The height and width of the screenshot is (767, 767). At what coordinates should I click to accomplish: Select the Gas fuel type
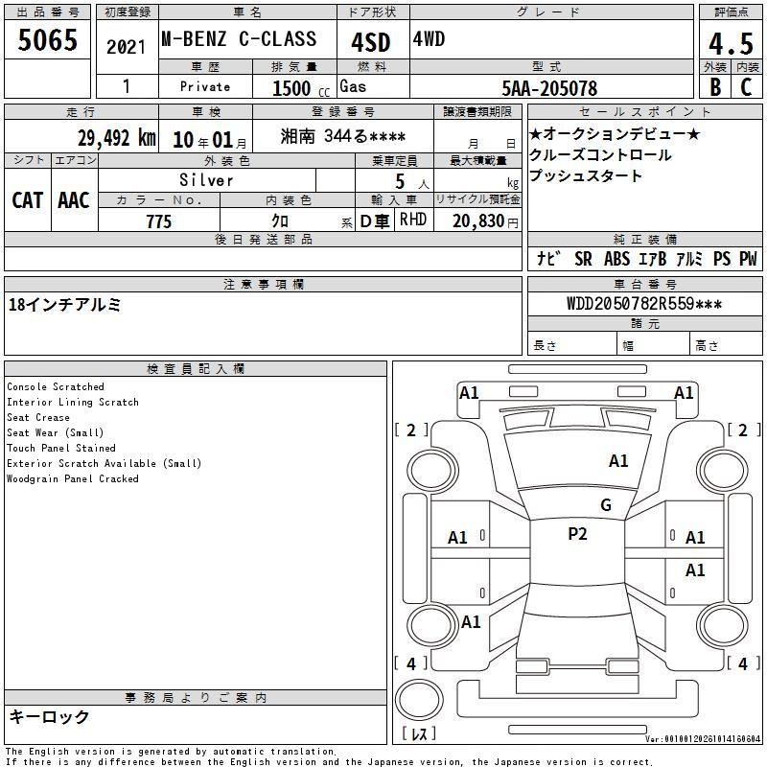coord(353,86)
